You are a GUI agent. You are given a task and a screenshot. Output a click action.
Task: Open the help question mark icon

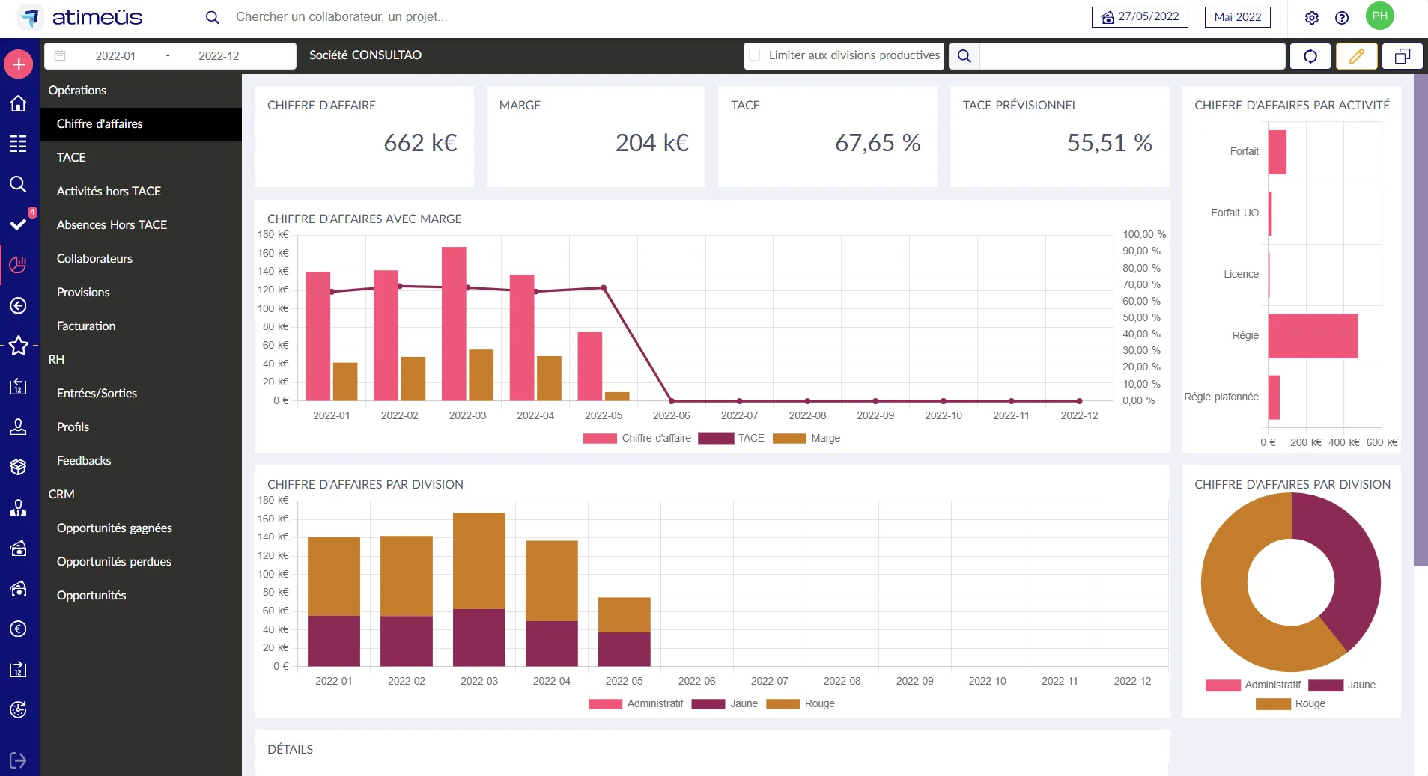point(1342,18)
